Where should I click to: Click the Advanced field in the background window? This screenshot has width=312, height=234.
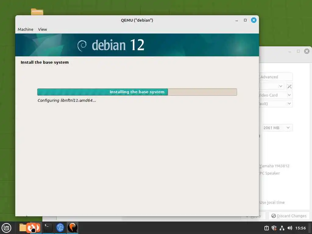[x=276, y=77]
